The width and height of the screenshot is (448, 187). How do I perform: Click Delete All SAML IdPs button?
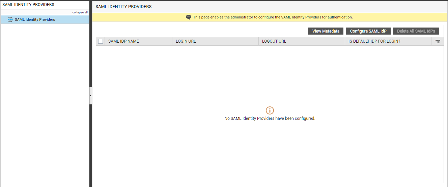tap(416, 31)
